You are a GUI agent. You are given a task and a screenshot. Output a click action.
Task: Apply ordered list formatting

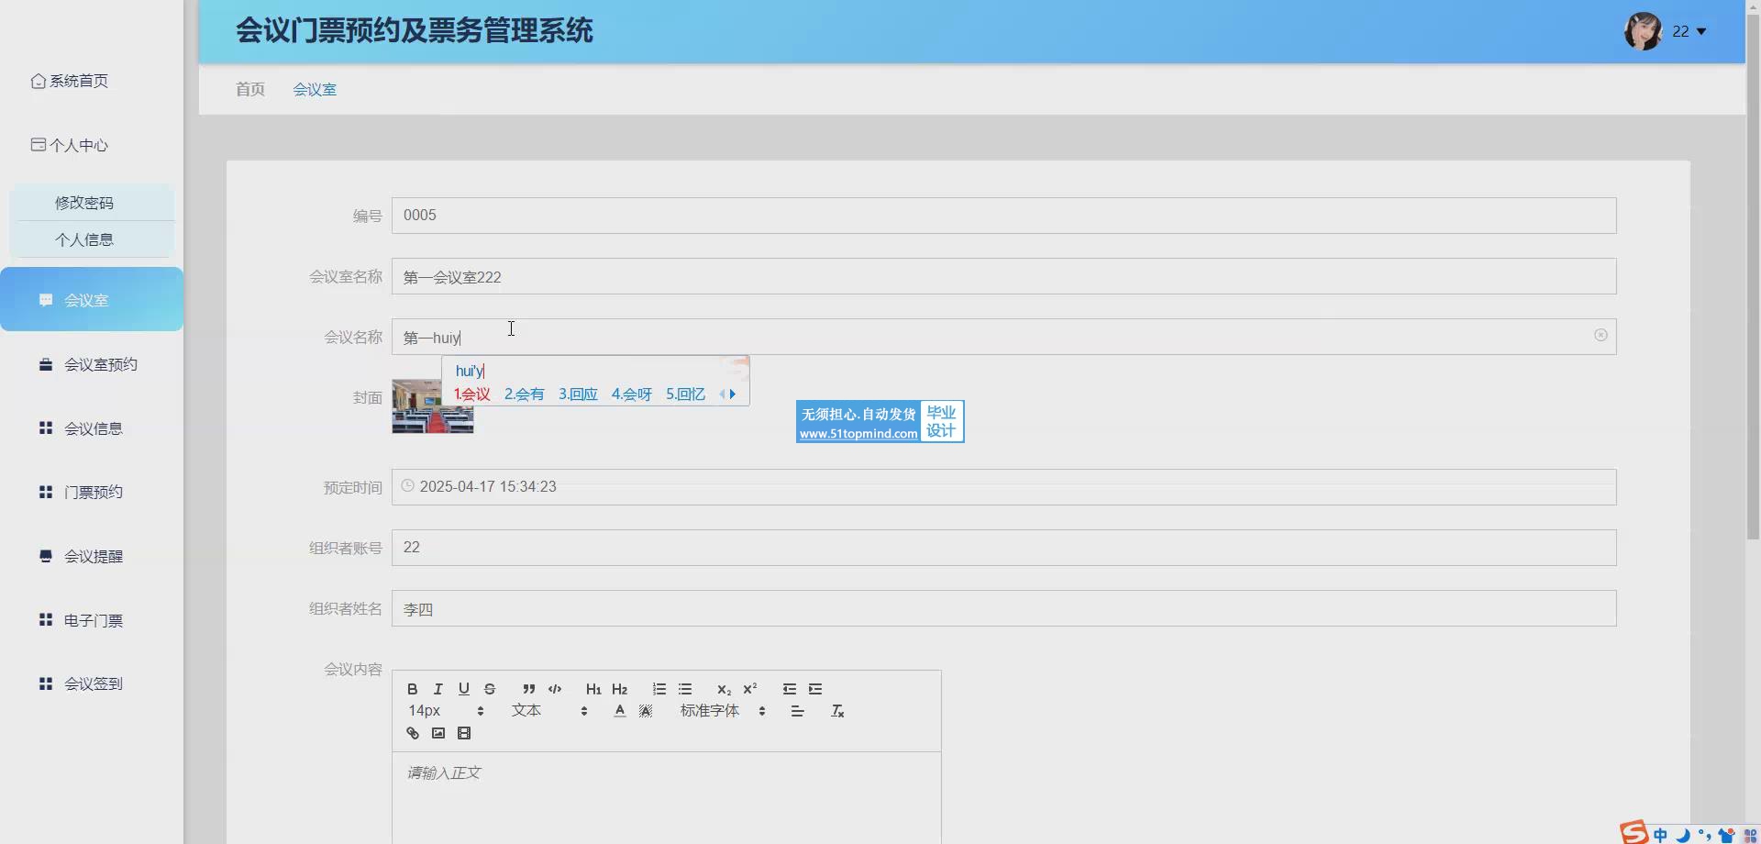tap(659, 689)
